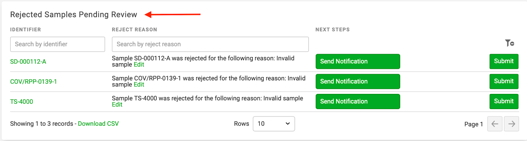Click the Identifier column header
Viewport: 527px width, 141px height.
26,30
